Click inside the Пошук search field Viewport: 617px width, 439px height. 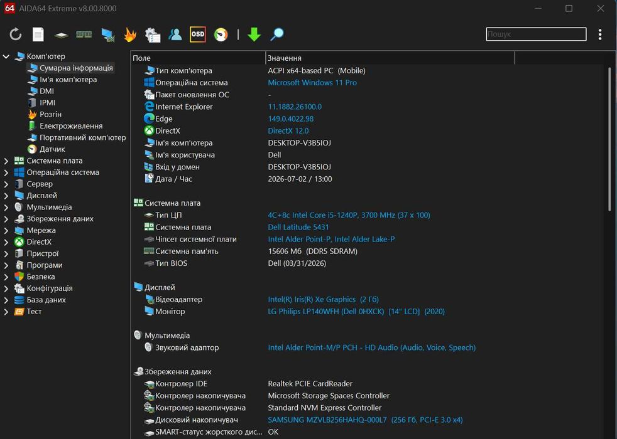coord(536,34)
